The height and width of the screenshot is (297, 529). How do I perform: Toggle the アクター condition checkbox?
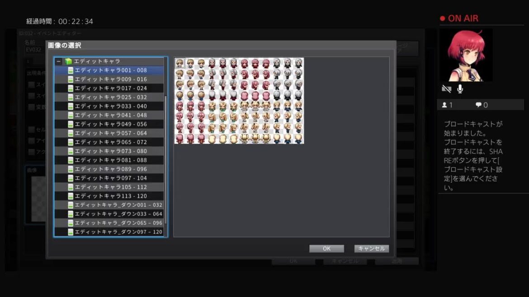[32, 152]
